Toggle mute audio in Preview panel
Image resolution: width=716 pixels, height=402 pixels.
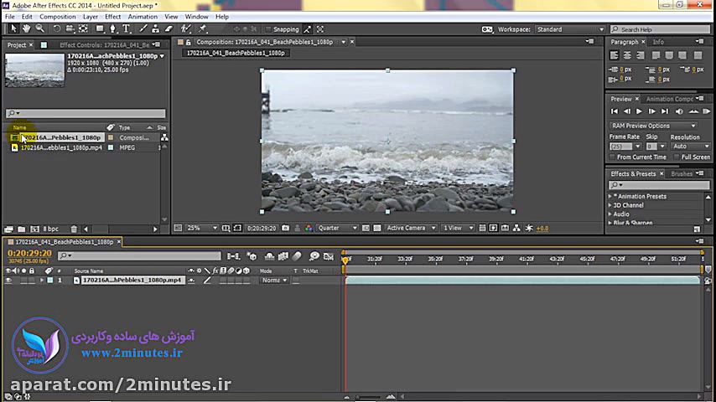click(x=679, y=111)
